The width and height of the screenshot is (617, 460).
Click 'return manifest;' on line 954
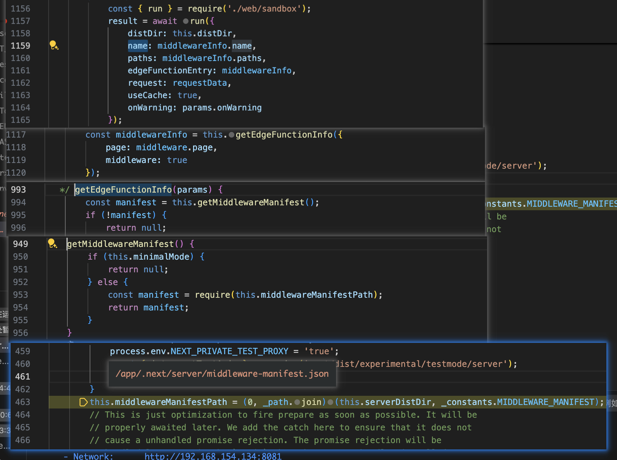148,308
